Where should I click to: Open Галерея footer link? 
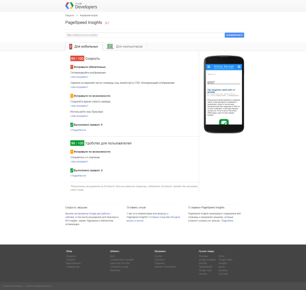tap(70, 260)
